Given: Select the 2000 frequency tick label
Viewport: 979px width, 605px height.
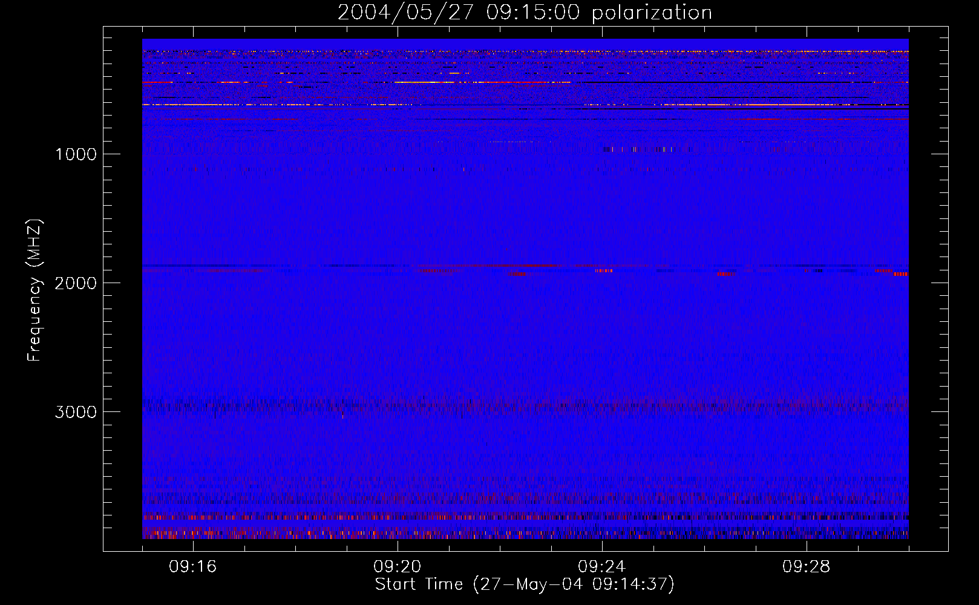Looking at the screenshot, I should [76, 283].
